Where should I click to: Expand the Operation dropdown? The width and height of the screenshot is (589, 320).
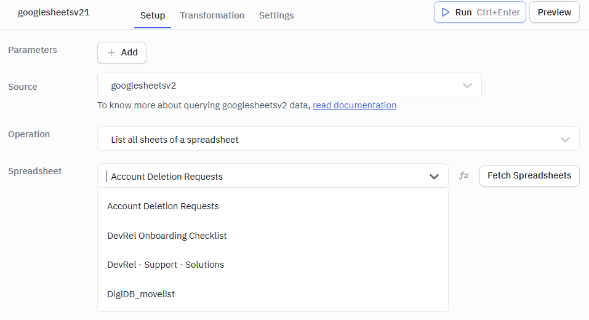[x=338, y=139]
